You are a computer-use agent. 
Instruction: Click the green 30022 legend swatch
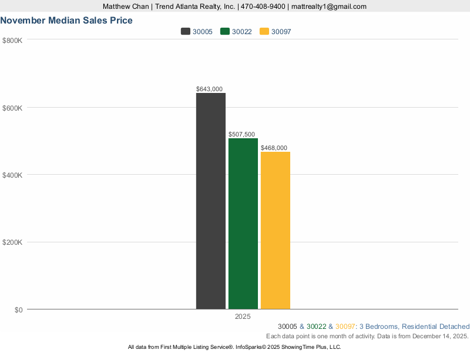(224, 32)
